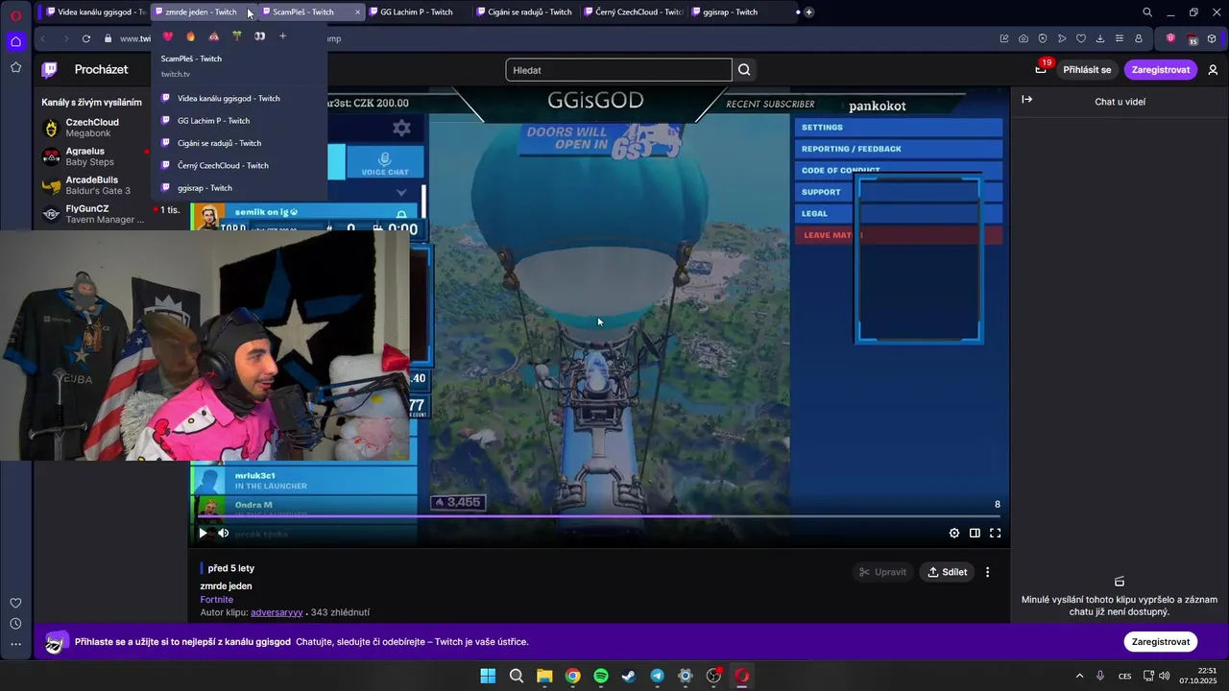Open Easy Setup sliders icon

(x=1120, y=38)
